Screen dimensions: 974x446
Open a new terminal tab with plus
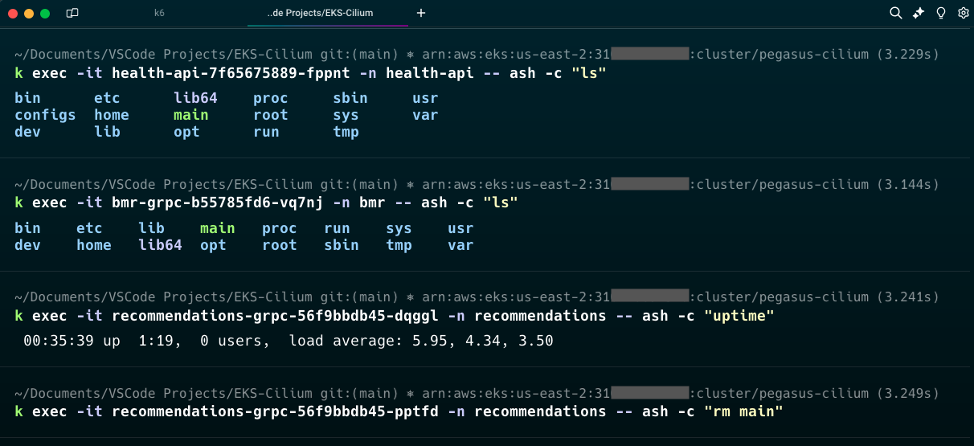tap(421, 13)
